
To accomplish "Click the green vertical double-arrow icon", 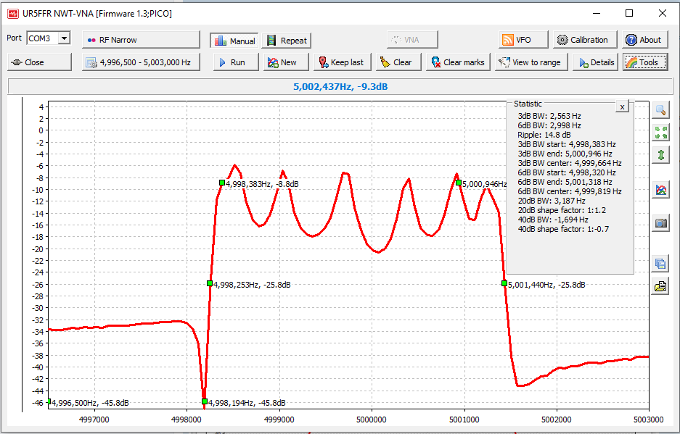I will tap(660, 155).
